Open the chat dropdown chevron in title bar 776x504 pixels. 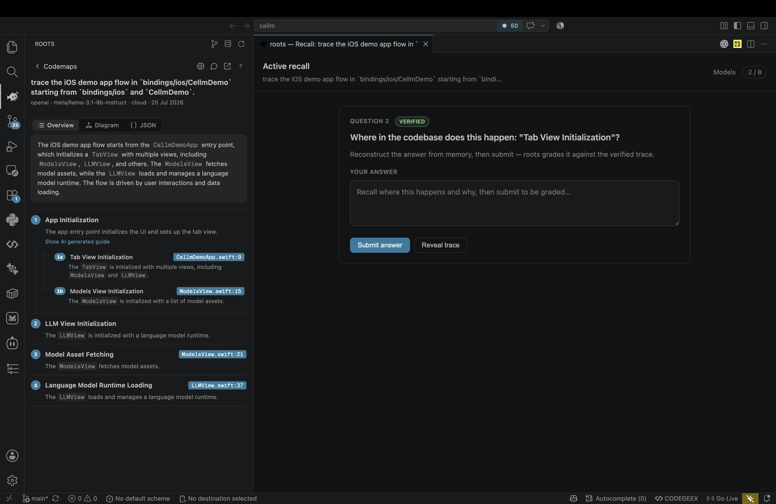click(x=542, y=25)
